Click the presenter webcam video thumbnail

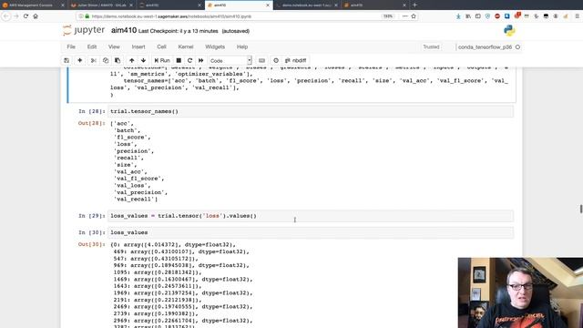(520, 292)
